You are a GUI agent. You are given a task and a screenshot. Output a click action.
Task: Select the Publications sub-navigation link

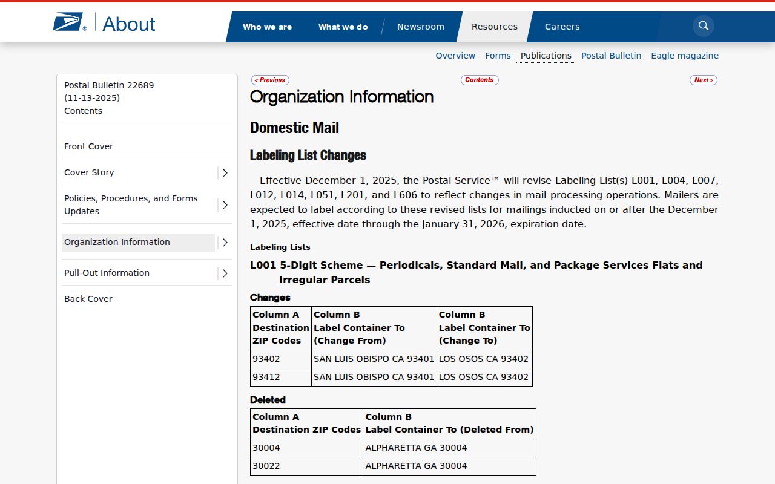(x=546, y=56)
